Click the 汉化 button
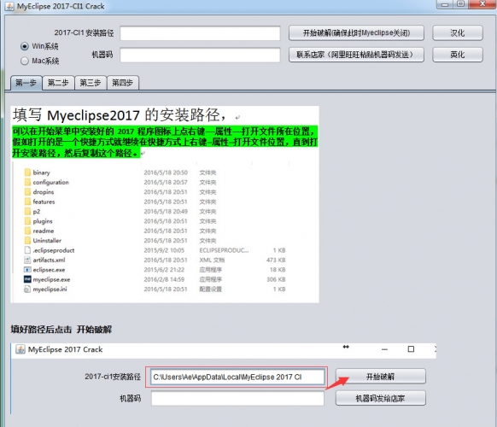 458,33
